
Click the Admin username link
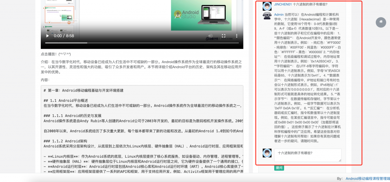pyautogui.click(x=279, y=15)
